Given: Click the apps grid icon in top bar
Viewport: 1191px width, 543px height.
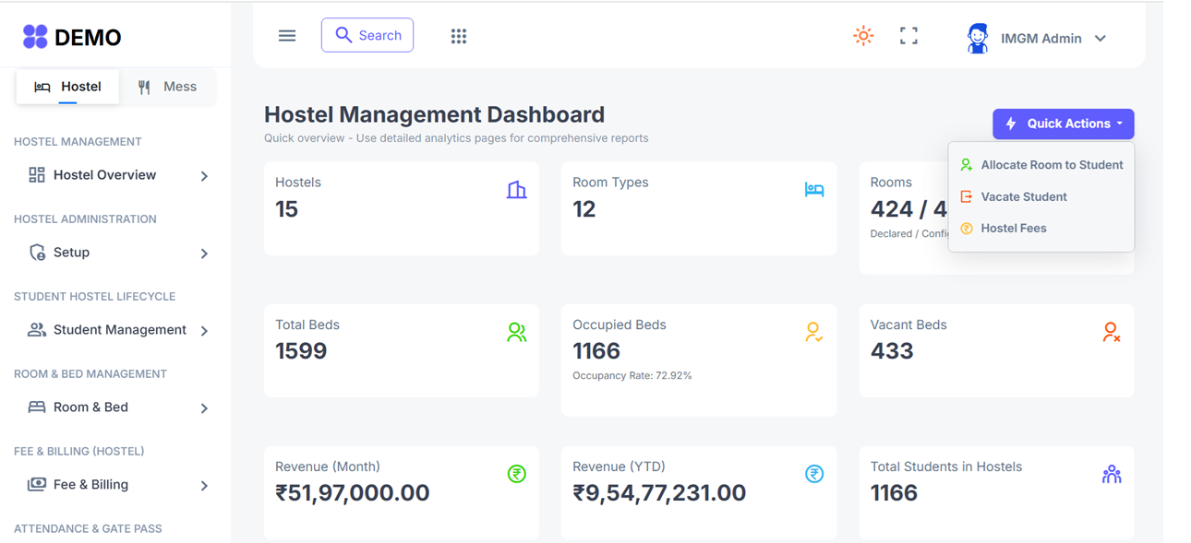Looking at the screenshot, I should 459,35.
